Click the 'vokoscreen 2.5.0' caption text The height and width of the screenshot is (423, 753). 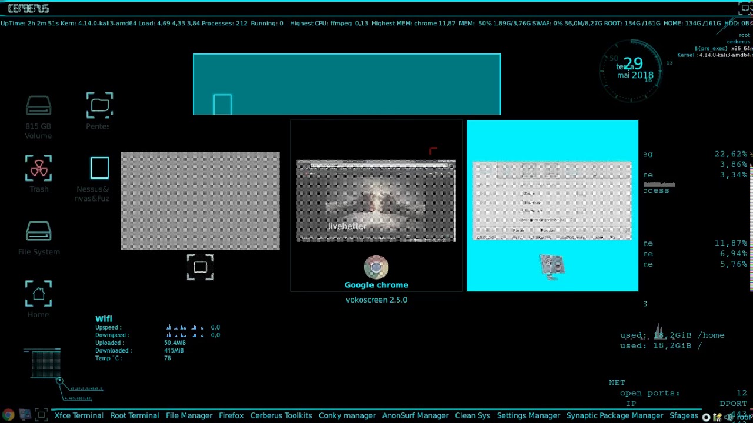376,300
